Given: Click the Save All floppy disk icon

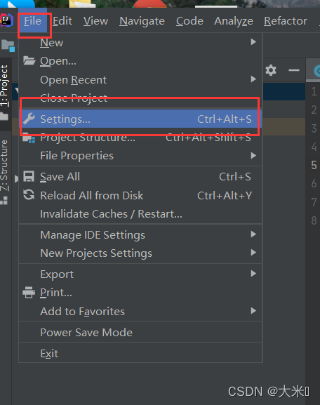Looking at the screenshot, I should pos(29,177).
